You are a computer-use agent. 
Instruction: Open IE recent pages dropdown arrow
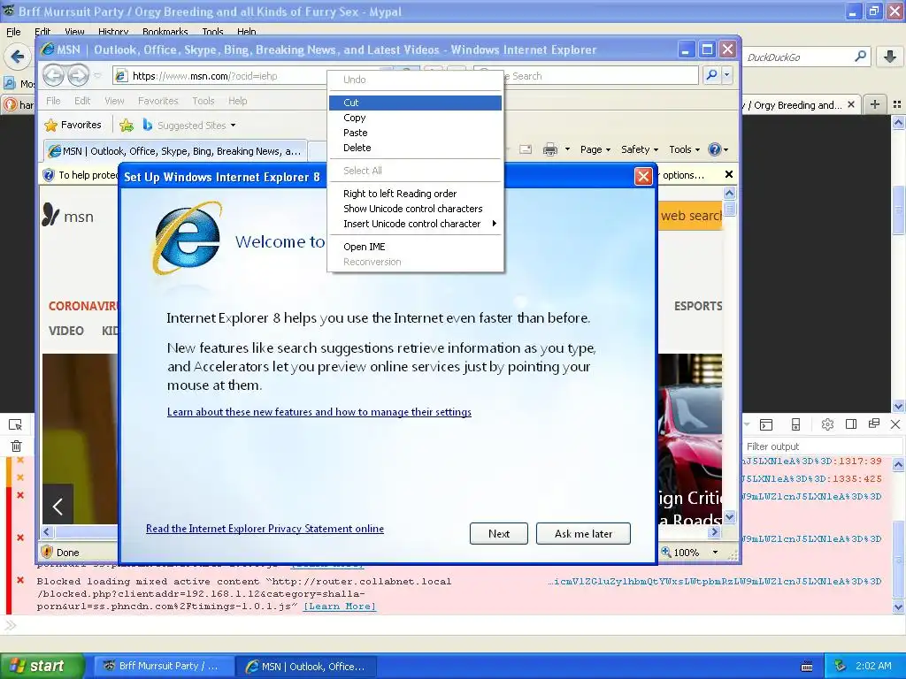tap(97, 76)
